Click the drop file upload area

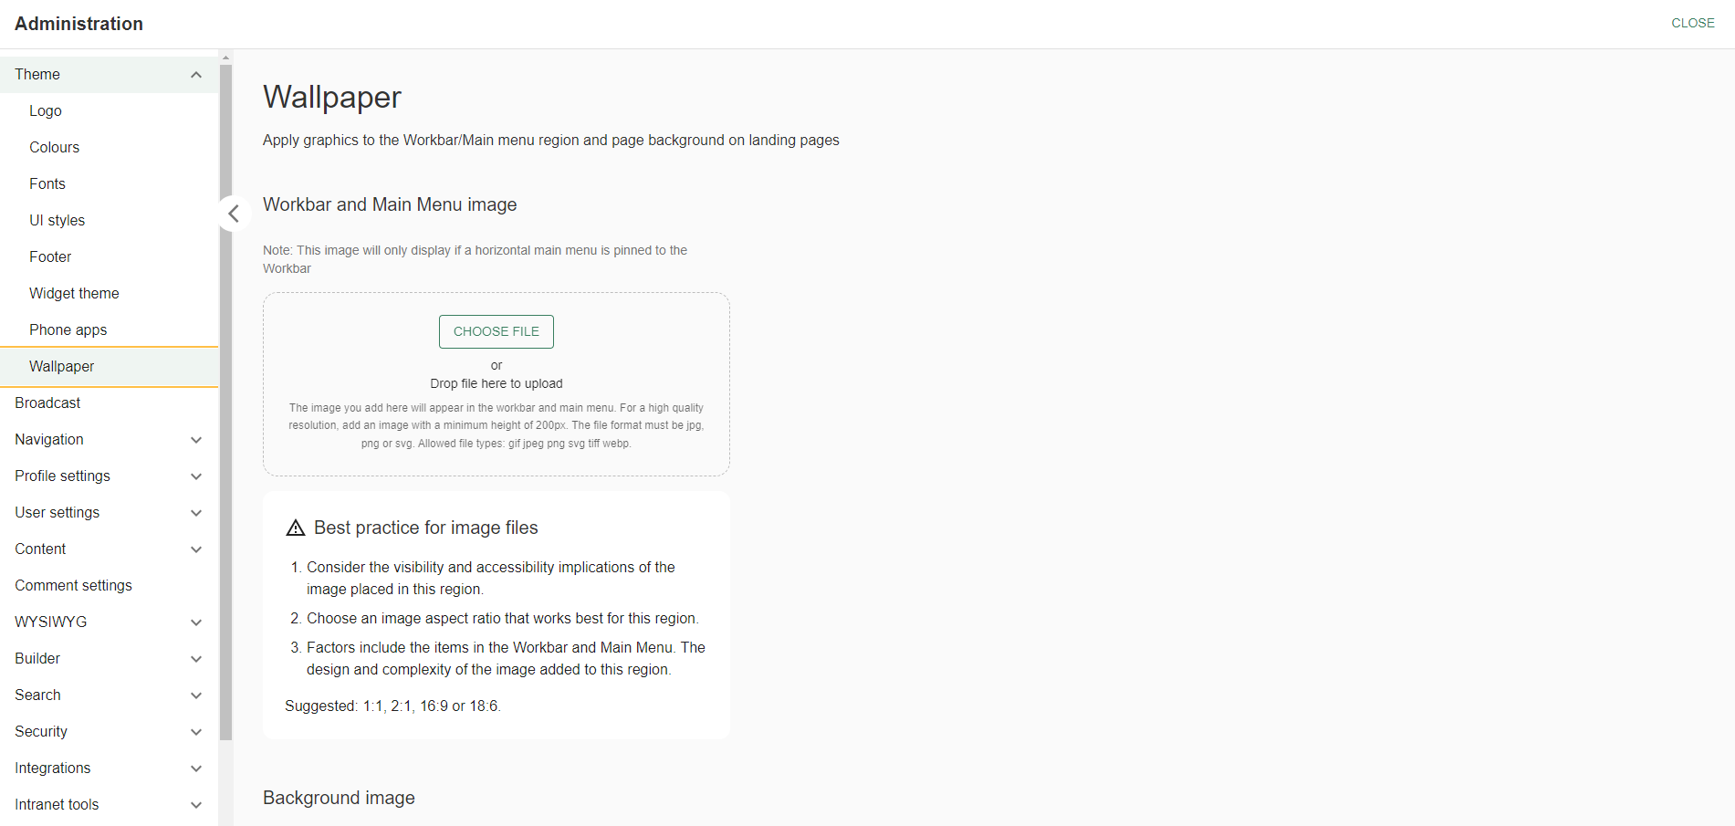tap(496, 384)
